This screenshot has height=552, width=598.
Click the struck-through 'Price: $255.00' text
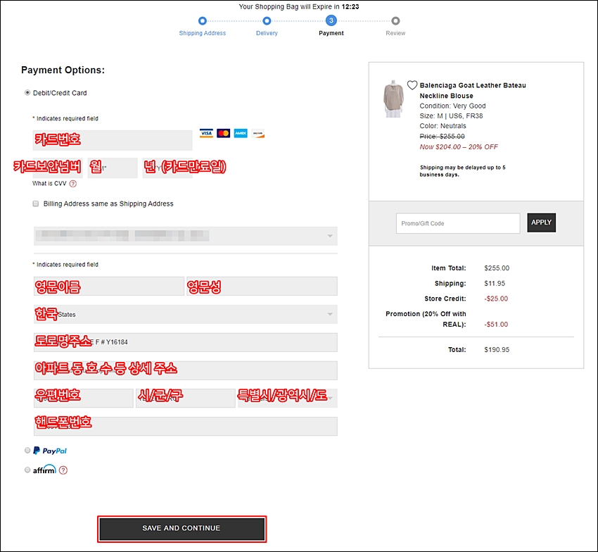tap(442, 137)
